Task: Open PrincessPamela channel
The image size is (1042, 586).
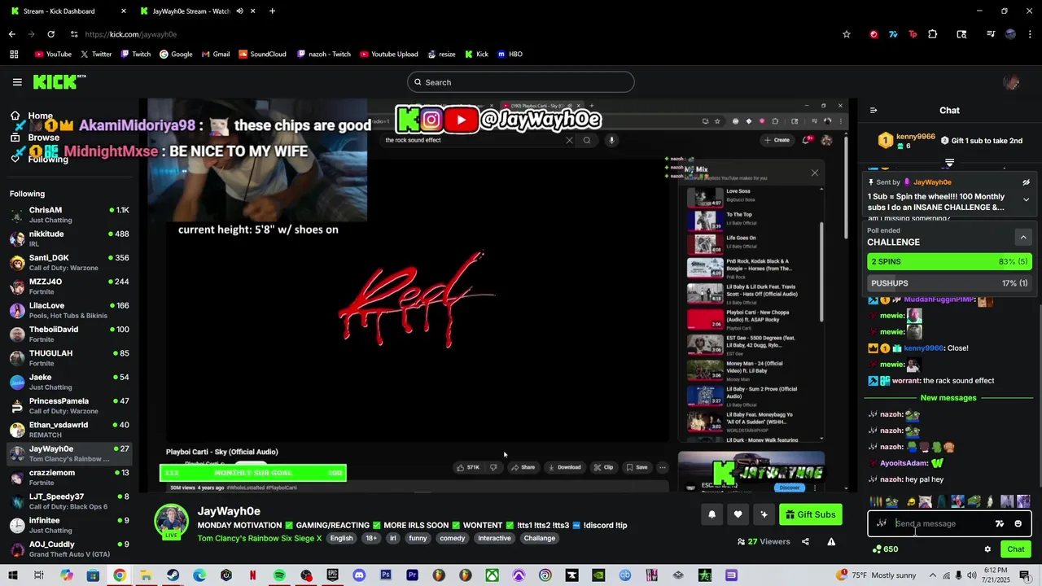Action: coord(69,405)
